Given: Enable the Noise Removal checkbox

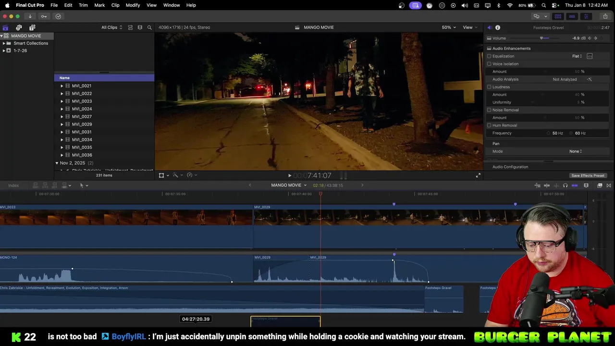Looking at the screenshot, I should click(x=489, y=110).
